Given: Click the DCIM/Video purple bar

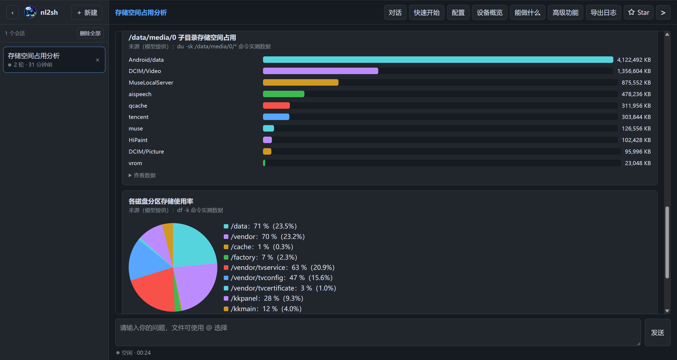Looking at the screenshot, I should (x=321, y=71).
